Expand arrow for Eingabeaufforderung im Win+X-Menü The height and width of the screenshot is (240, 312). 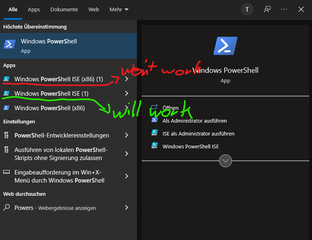(126, 176)
